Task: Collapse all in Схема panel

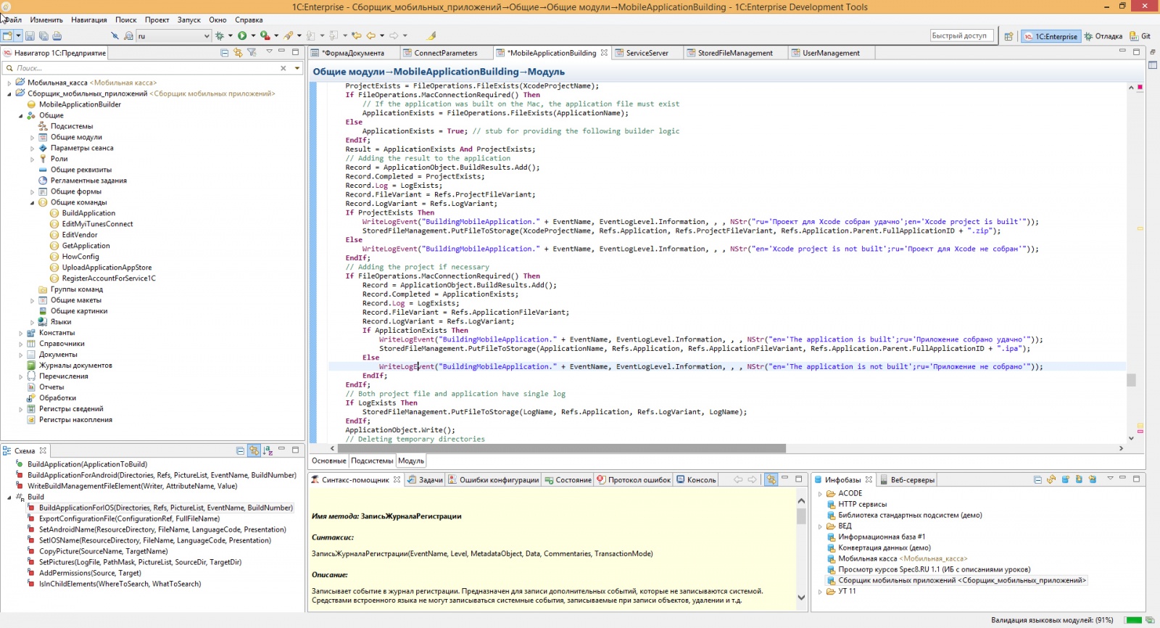Action: coord(240,450)
